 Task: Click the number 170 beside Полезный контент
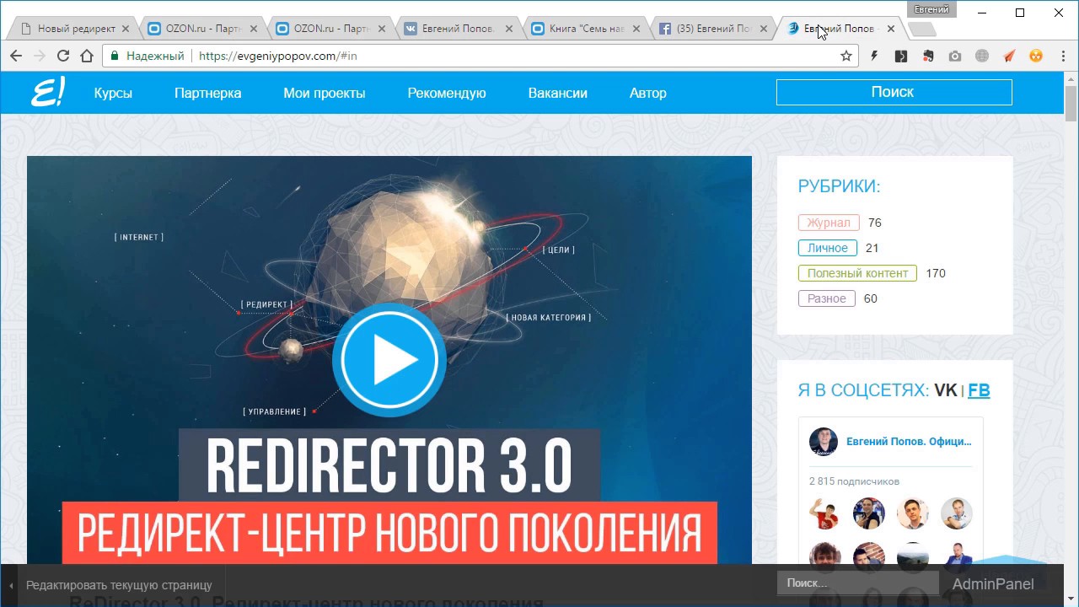(936, 273)
